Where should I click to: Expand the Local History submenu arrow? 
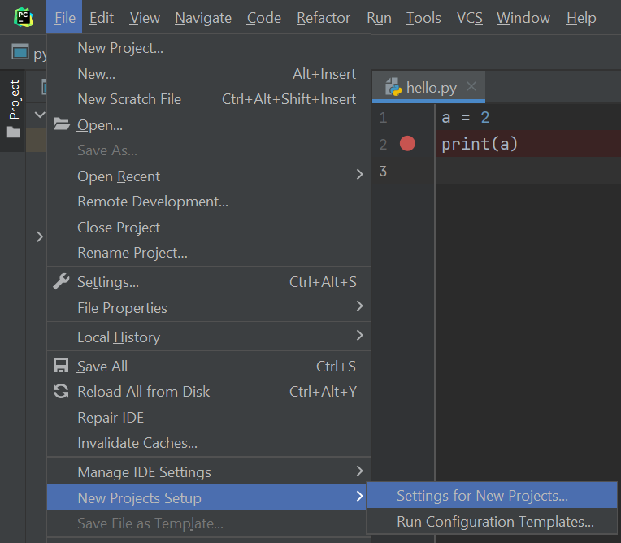coord(359,336)
